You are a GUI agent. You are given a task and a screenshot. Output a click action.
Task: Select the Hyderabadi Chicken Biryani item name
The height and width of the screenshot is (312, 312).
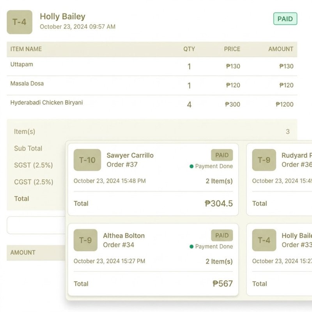tap(46, 103)
